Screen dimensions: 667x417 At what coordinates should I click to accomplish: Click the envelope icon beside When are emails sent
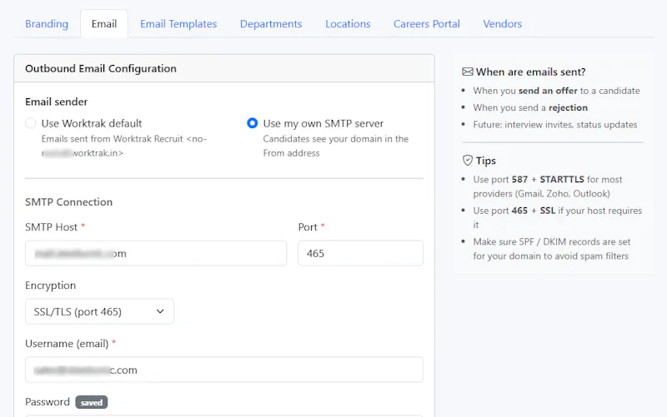(x=468, y=72)
